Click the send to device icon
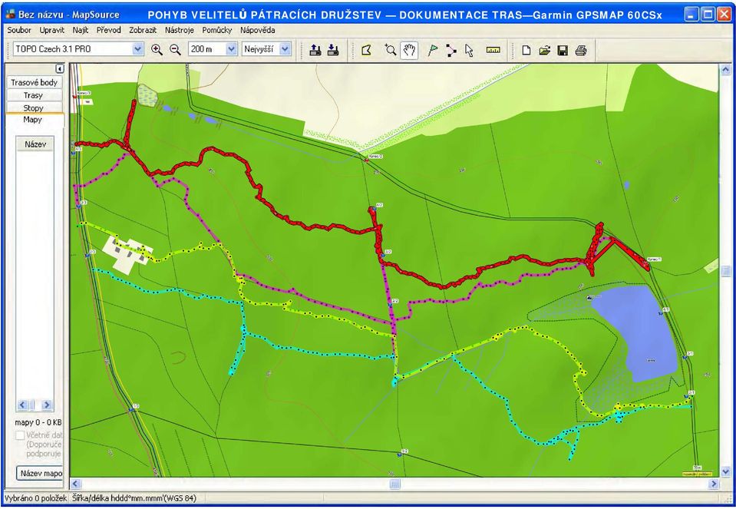736x509 pixels. [x=315, y=50]
